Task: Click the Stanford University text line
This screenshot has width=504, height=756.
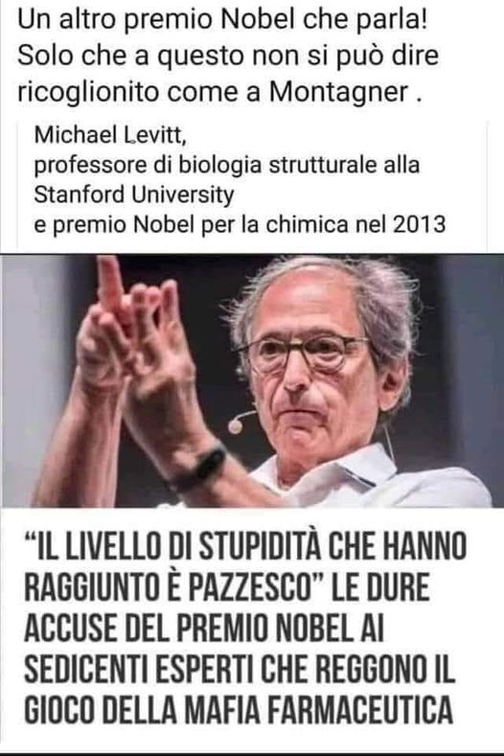Action: tap(133, 195)
